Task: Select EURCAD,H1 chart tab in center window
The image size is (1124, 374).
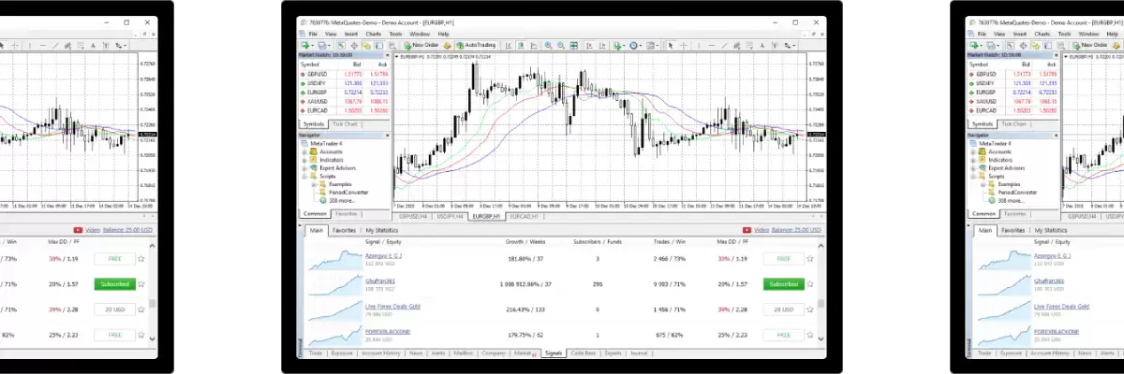Action: (523, 216)
